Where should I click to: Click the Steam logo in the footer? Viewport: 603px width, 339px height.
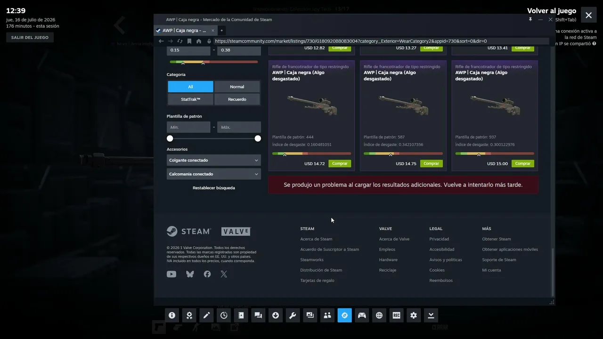click(188, 231)
